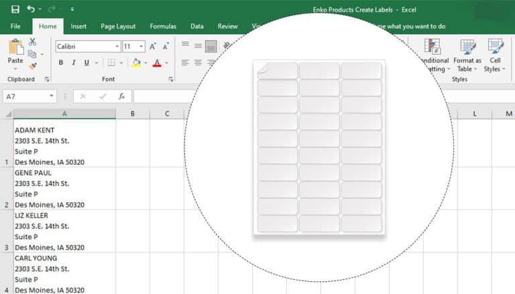Image resolution: width=515 pixels, height=294 pixels.
Task: Toggle Bold formatting
Action: [61, 63]
